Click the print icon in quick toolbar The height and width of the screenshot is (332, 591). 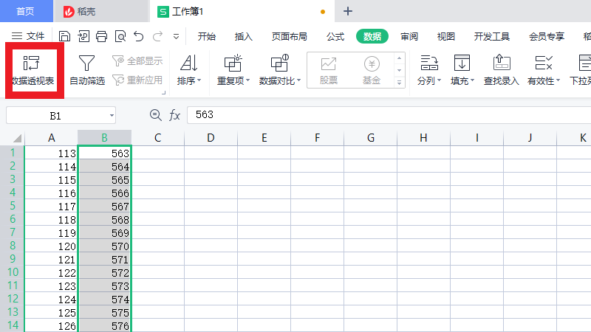tap(102, 36)
